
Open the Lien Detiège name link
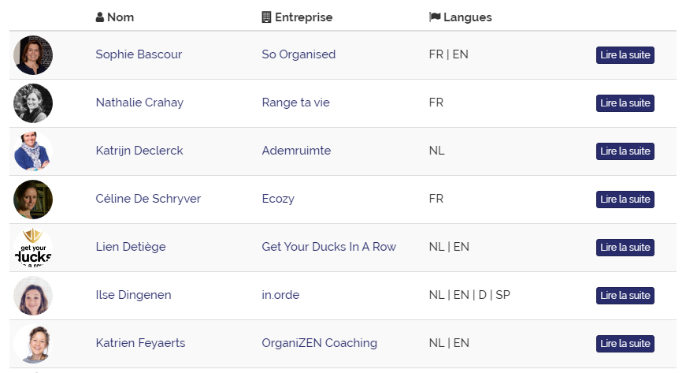pos(131,247)
